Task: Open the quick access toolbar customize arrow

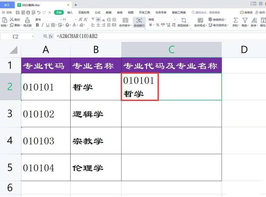Action: click(x=49, y=12)
